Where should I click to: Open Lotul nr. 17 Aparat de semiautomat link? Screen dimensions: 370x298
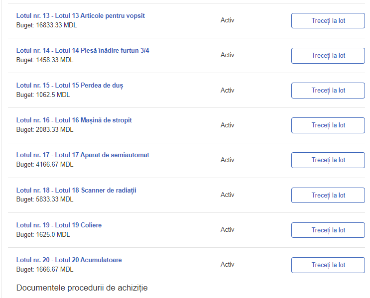83,155
